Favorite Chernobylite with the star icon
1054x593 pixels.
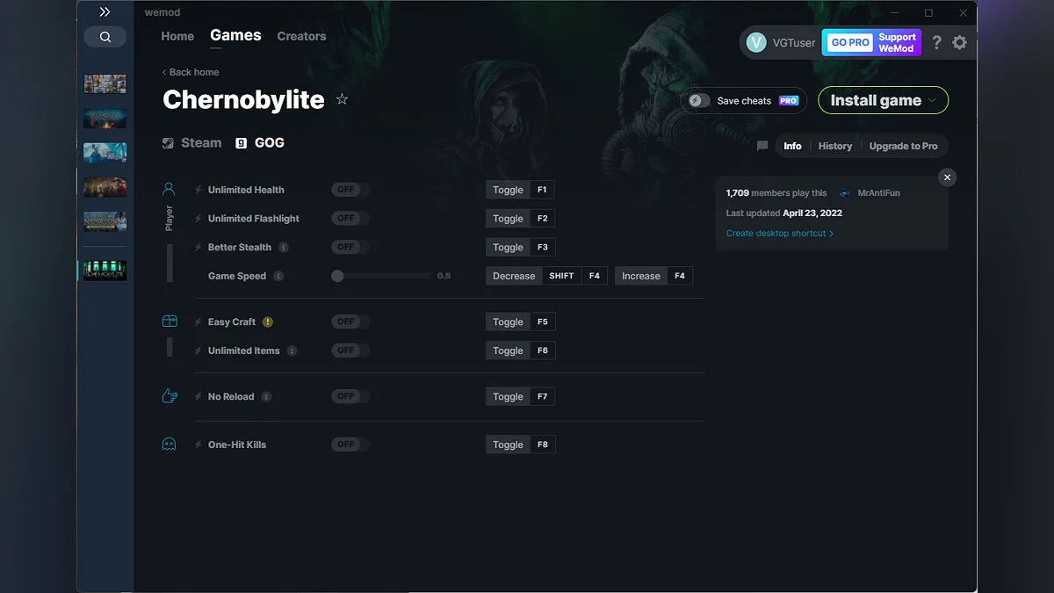point(343,99)
